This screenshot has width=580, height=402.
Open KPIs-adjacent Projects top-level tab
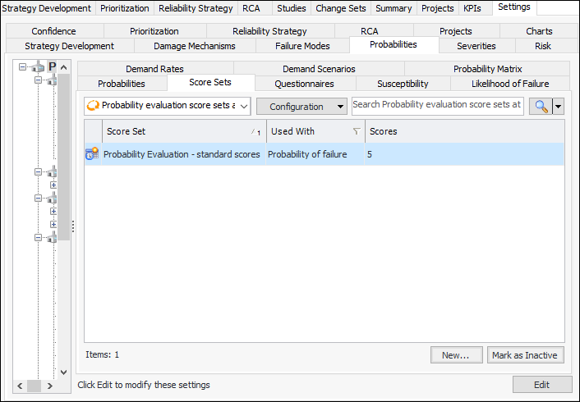pos(438,8)
